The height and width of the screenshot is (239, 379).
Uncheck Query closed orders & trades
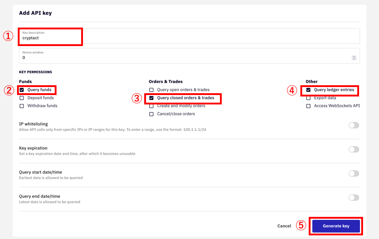tap(151, 98)
